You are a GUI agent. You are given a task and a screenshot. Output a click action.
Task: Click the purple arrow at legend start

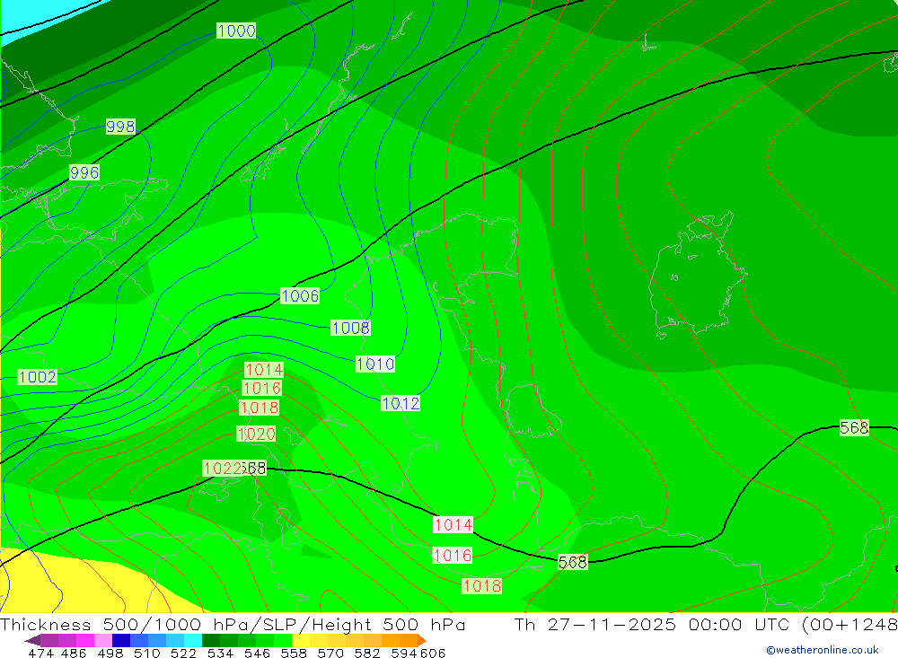click(x=32, y=640)
